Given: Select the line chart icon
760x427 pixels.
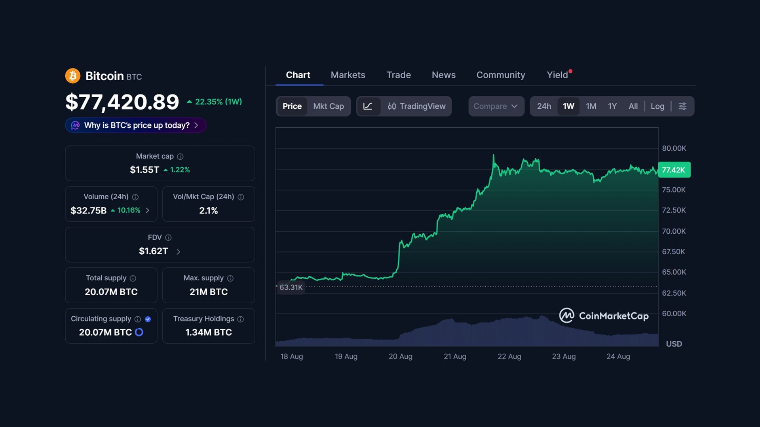Looking at the screenshot, I should point(368,106).
